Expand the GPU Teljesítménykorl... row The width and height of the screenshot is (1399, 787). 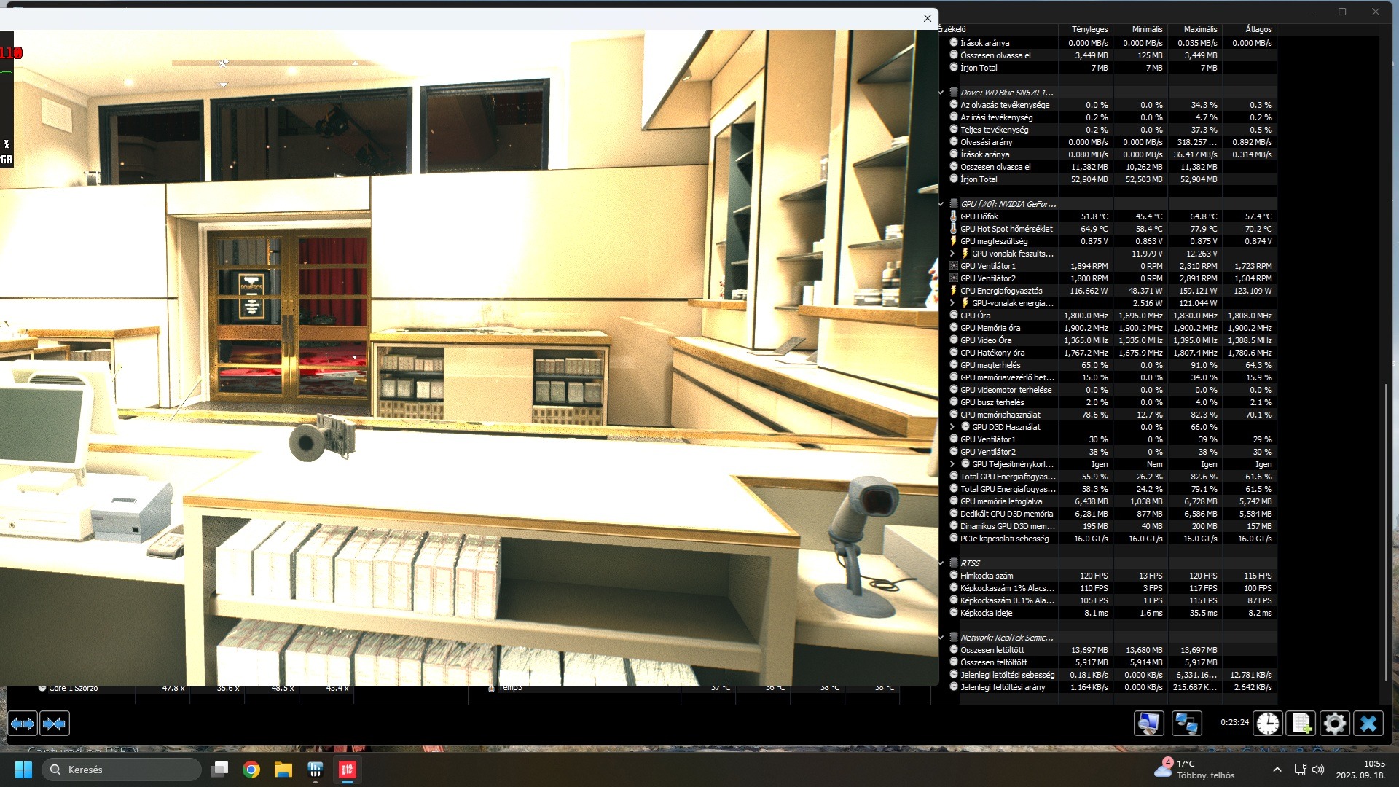952,464
